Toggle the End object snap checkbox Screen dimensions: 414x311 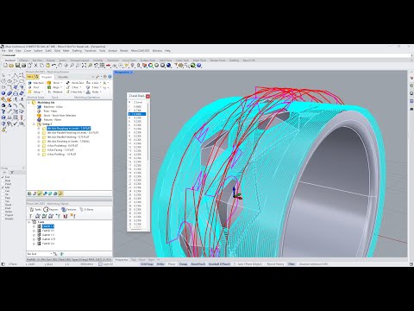pos(3,177)
